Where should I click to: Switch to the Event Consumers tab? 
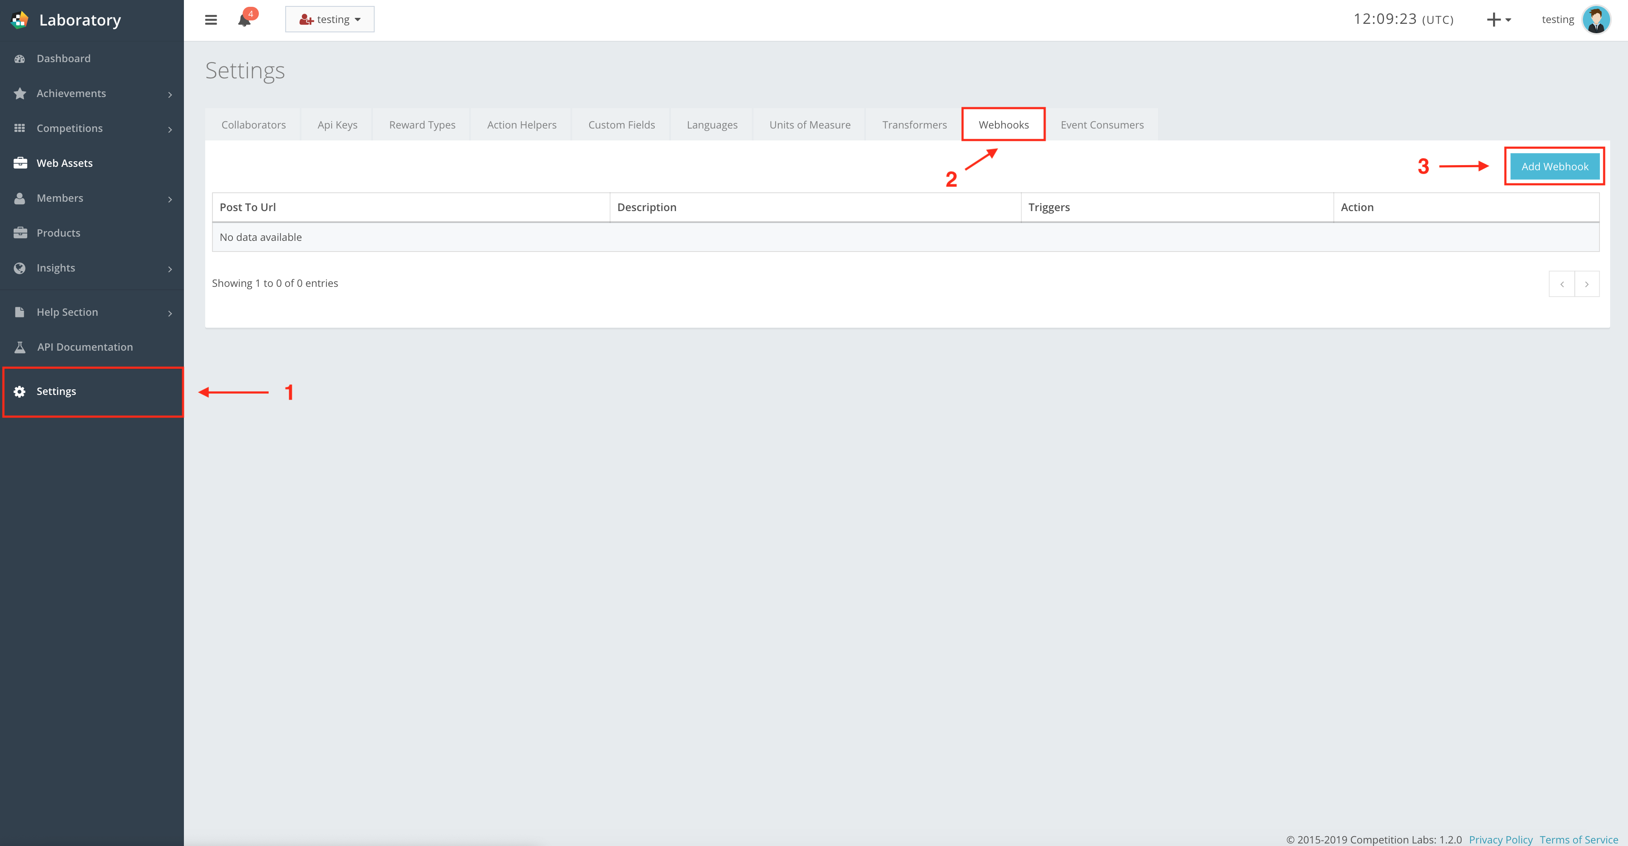[1102, 124]
